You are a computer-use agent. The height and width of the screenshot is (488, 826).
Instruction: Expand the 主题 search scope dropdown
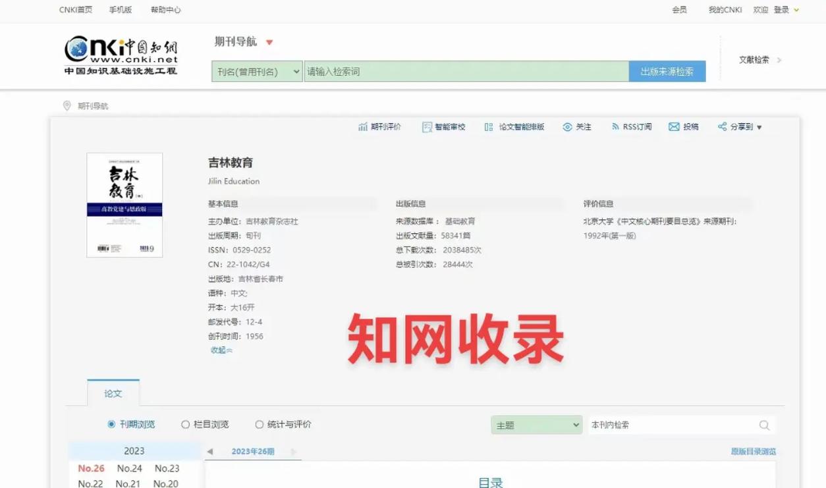(536, 424)
